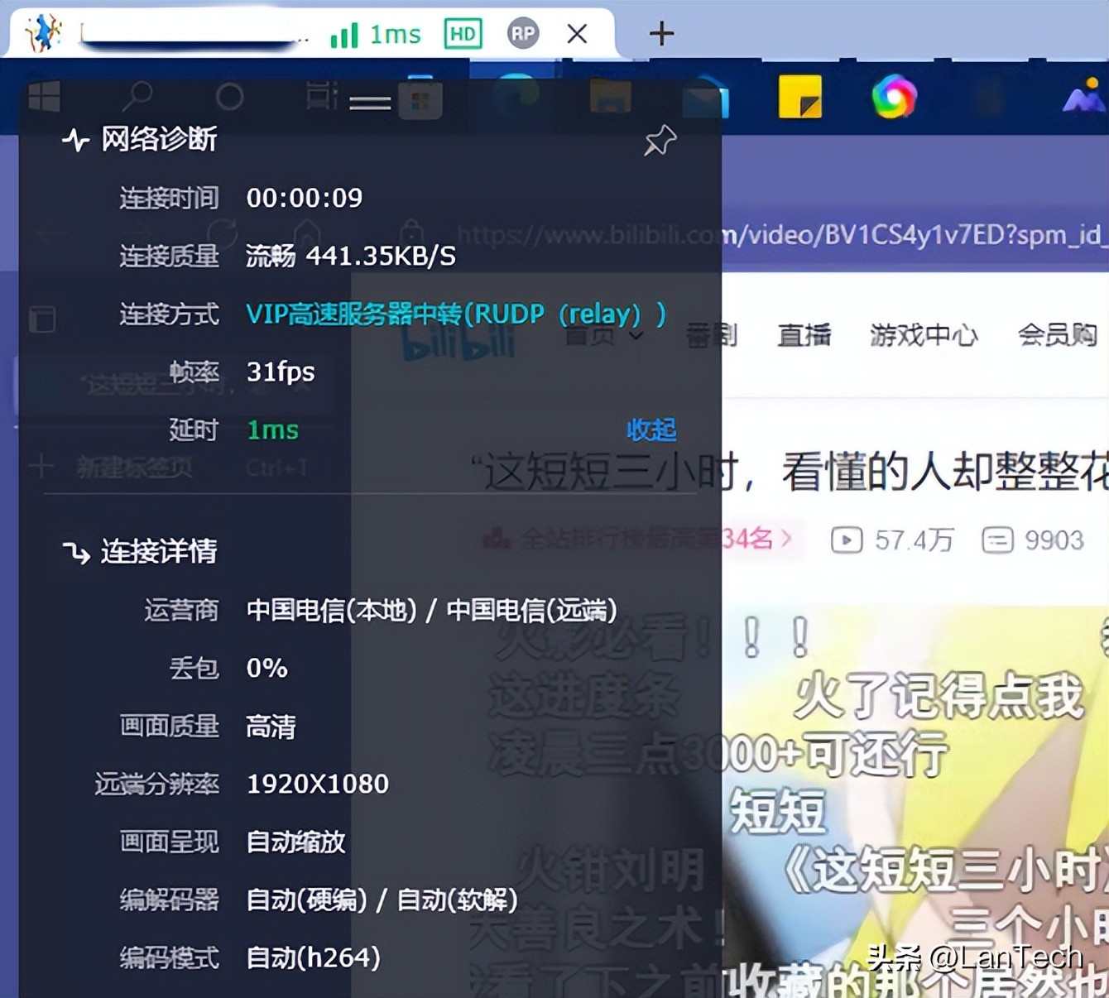Click the frame rate value 31fps
The width and height of the screenshot is (1109, 998).
tap(281, 372)
